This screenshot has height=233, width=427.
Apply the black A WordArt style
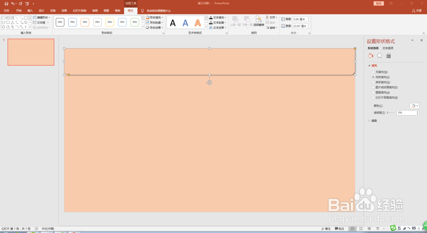173,23
